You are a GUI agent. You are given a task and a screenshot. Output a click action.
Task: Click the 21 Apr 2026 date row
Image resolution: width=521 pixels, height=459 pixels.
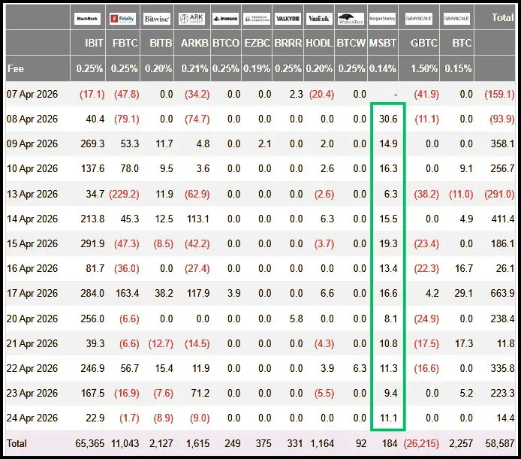(260, 343)
